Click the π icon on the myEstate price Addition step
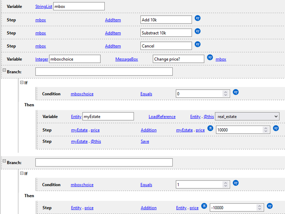Screen dimensions: 285x214 click(x=210, y=128)
